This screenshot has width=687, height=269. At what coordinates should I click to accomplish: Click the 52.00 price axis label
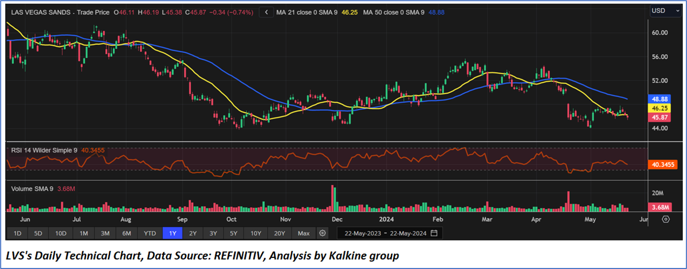coord(660,81)
